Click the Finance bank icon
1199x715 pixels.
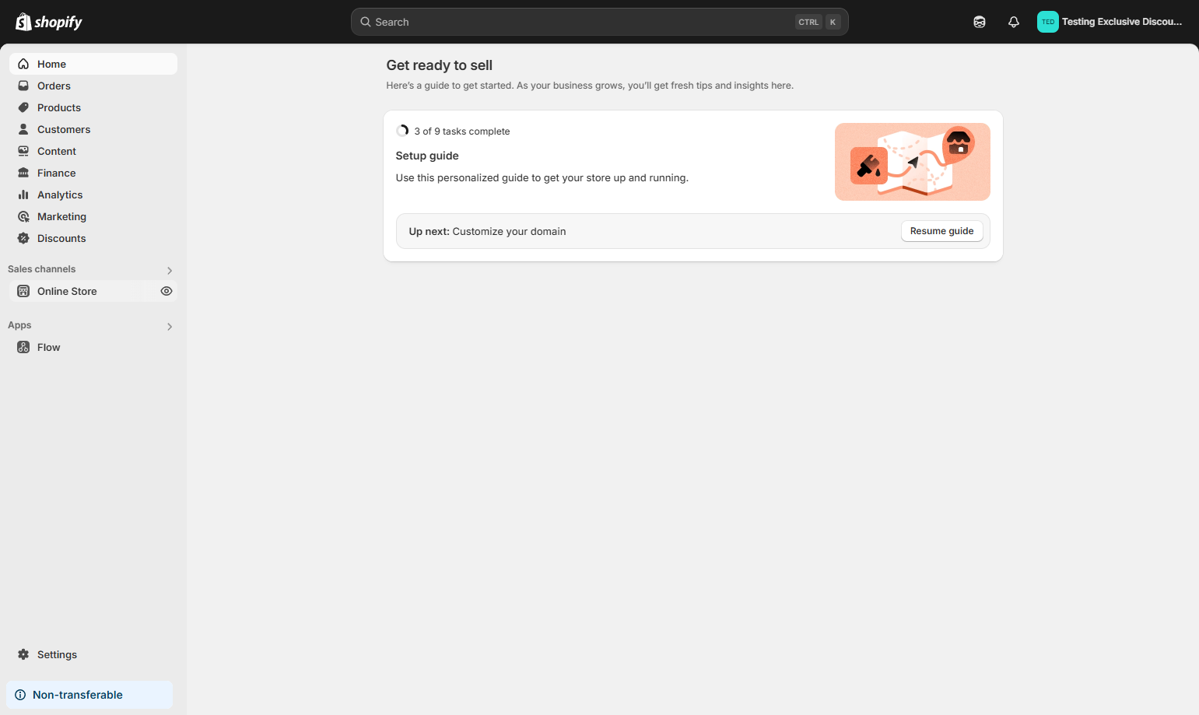[23, 173]
